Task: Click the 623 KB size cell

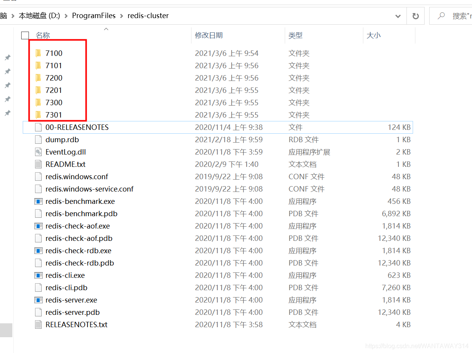Action: point(399,275)
